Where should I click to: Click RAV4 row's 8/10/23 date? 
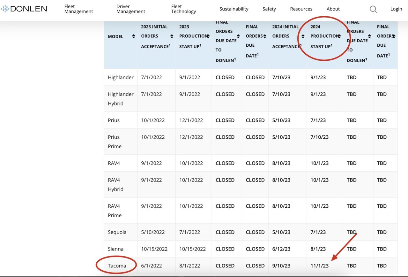(x=281, y=163)
